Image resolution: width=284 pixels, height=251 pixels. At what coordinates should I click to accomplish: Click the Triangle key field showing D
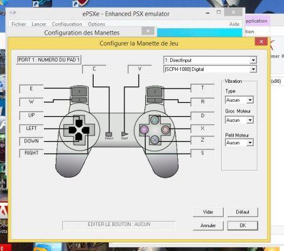pyautogui.click(x=202, y=115)
